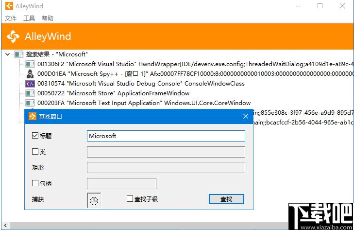This screenshot has width=354, height=230.
Task: Click the Microsoft Spy++ agent icon
Action: tap(30, 74)
